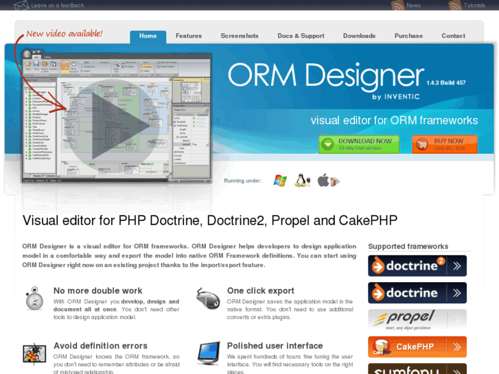Click the bug icon for Avoid definition errors
This screenshot has width=499, height=374.
34,353
